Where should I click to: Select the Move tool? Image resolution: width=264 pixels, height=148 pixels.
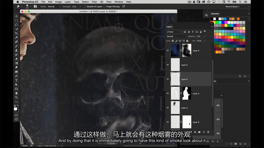click(16, 16)
